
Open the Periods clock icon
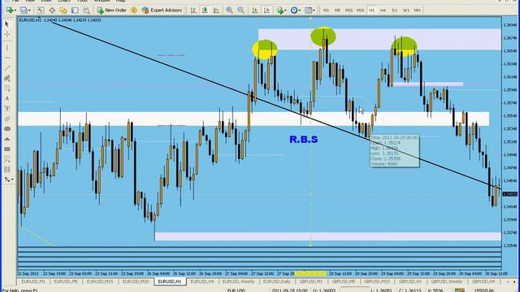[294, 11]
